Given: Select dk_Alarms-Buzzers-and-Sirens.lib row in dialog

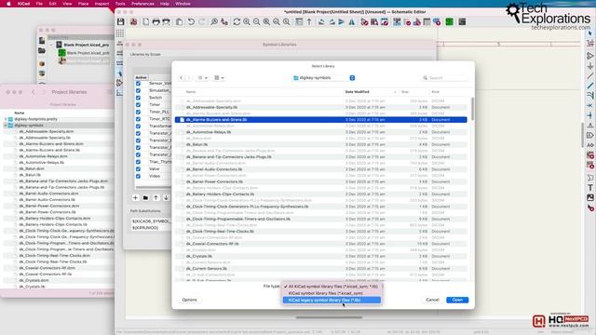Looking at the screenshot, I should click(x=320, y=120).
